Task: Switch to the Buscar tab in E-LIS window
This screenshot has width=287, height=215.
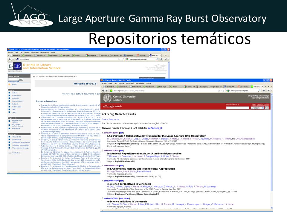Action: 79,56
